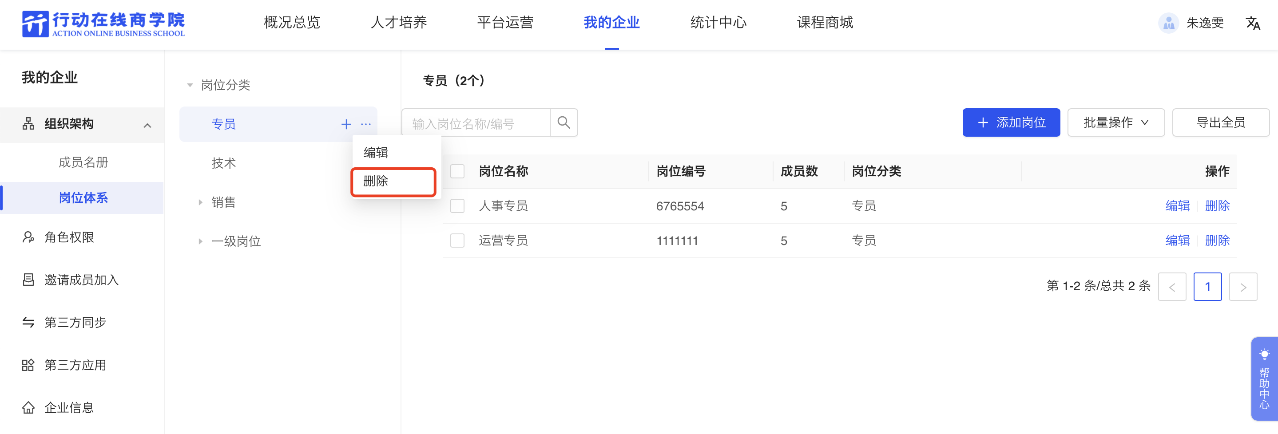Check the box for 运营专员 row

[457, 241]
